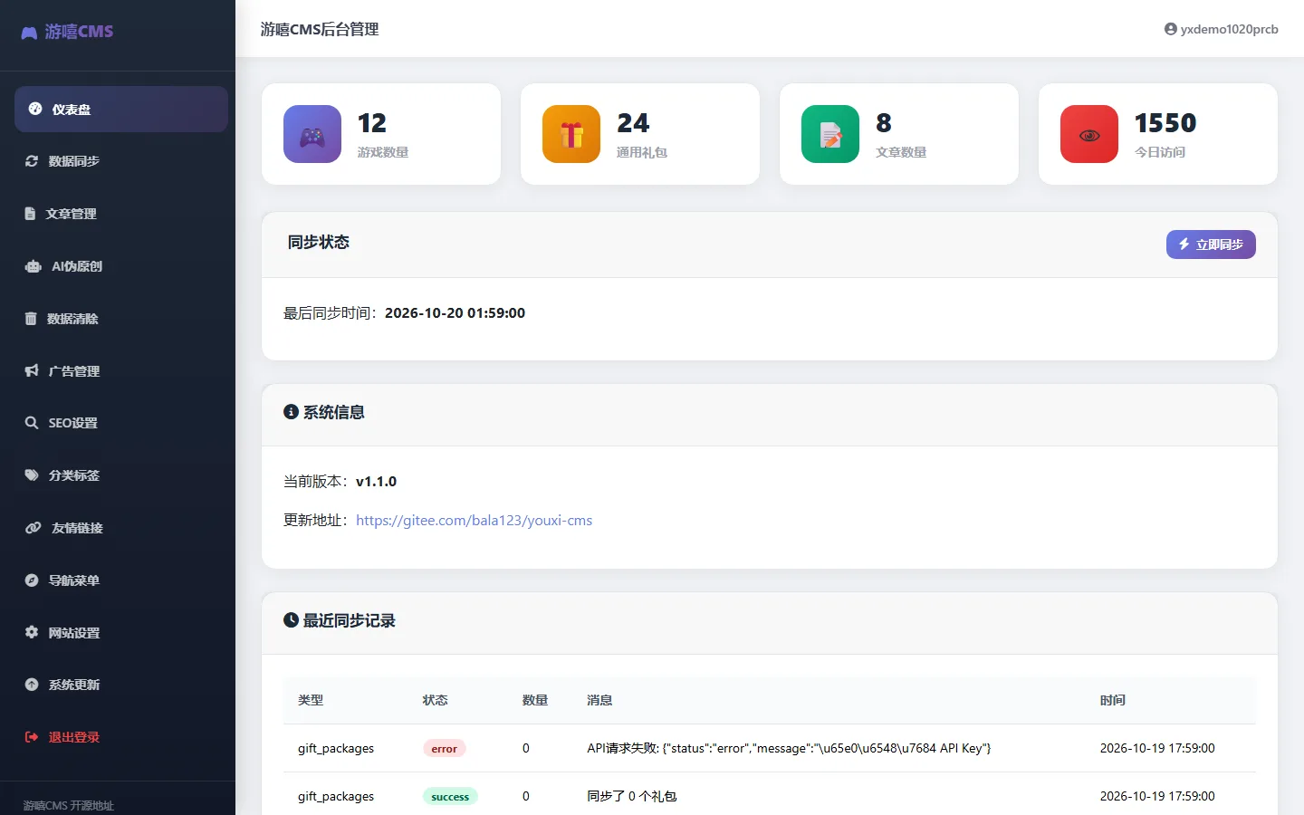Open the 仪表盘 dashboard menu item
Image resolution: width=1304 pixels, height=815 pixels.
(x=121, y=109)
